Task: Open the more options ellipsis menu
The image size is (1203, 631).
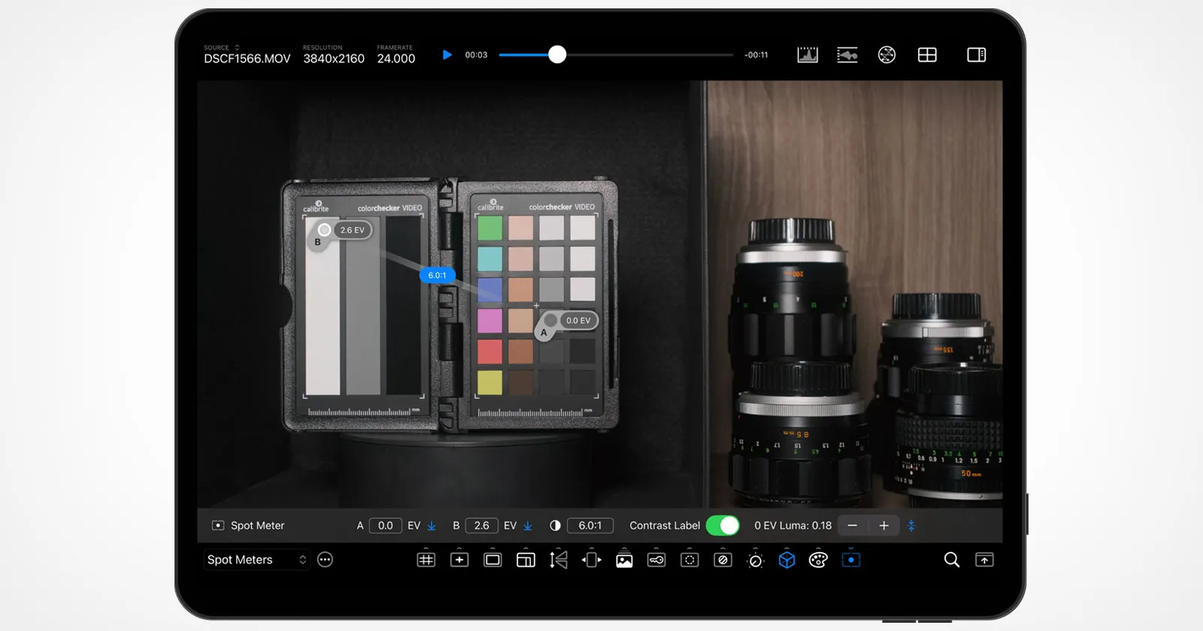Action: click(325, 560)
